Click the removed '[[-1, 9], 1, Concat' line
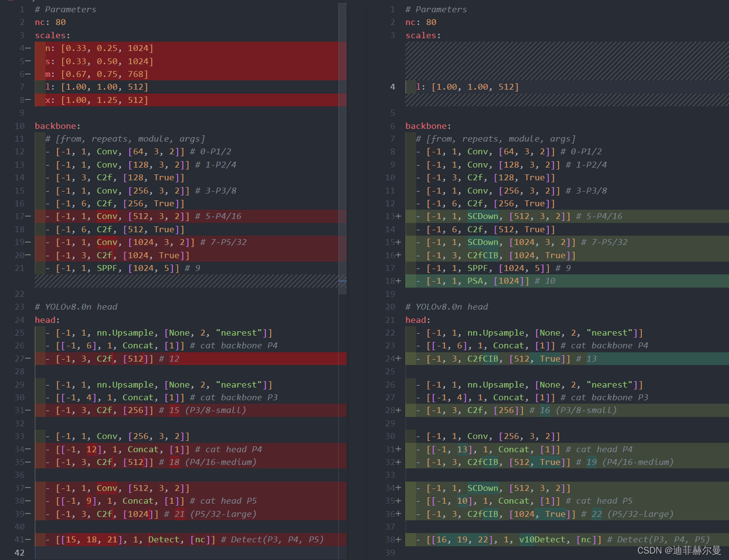 (x=190, y=501)
